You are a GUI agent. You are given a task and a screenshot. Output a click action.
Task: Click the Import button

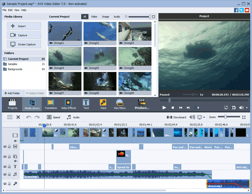[24, 26]
